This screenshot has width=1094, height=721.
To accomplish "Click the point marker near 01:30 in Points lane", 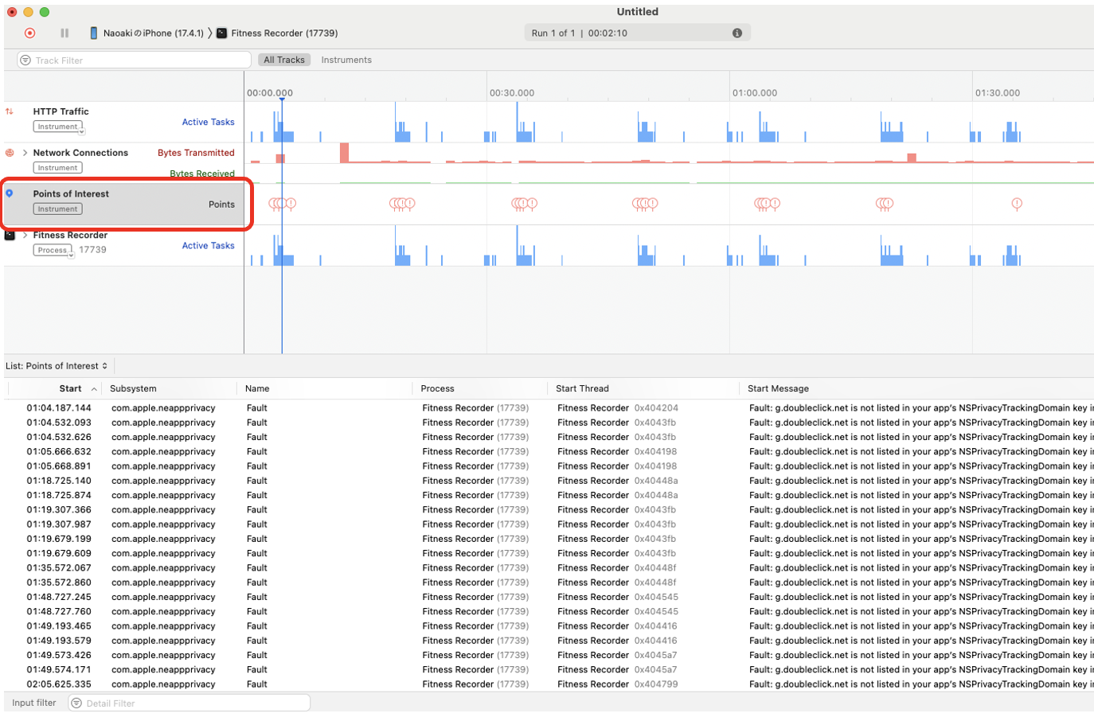I will click(x=1017, y=205).
